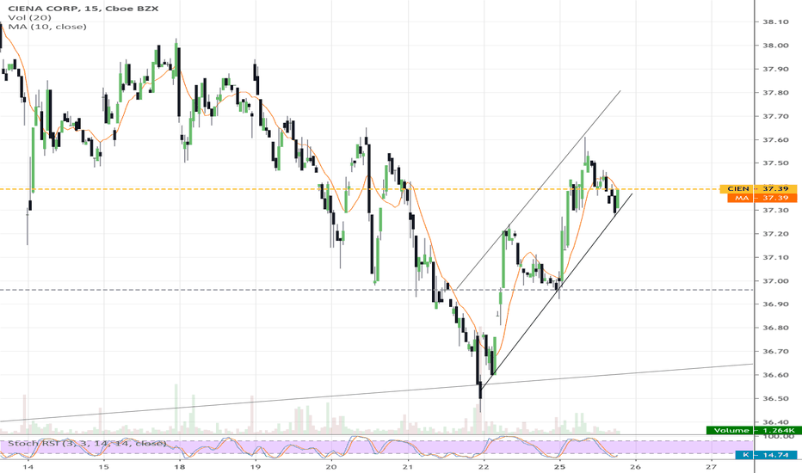This screenshot has height=473, width=802.
Task: Click the 37.00 price axis value
Action: click(775, 280)
